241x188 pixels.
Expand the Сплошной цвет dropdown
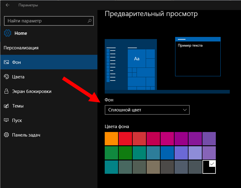147,110
